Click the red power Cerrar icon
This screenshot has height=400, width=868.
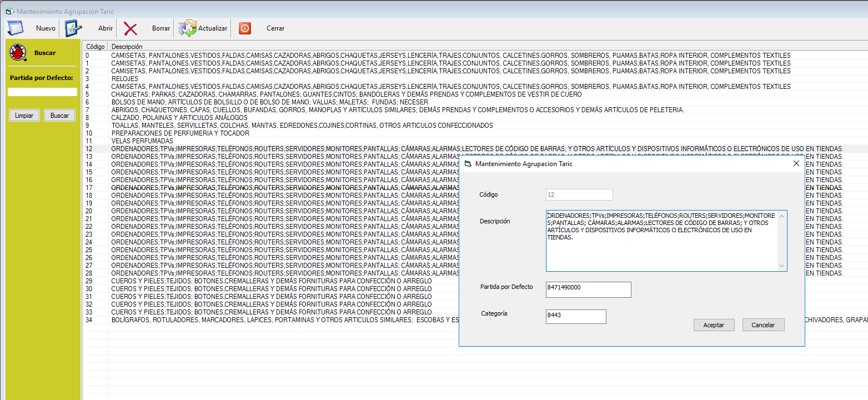coord(245,28)
